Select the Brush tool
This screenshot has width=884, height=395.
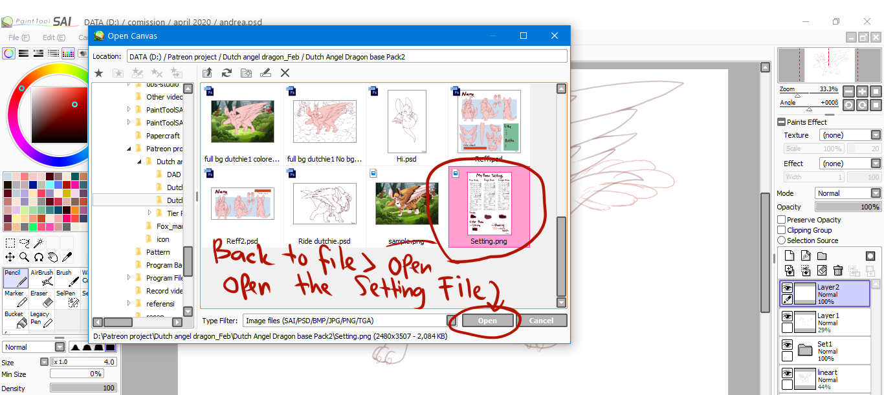pos(67,278)
